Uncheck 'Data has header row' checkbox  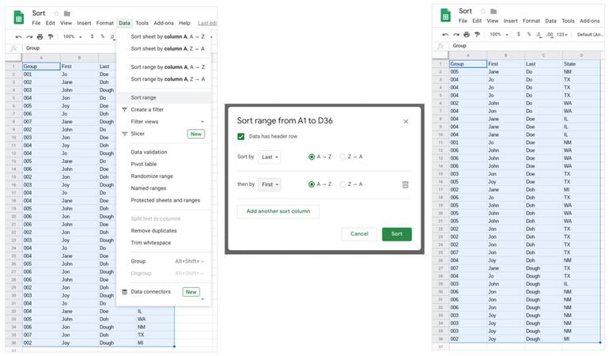241,137
